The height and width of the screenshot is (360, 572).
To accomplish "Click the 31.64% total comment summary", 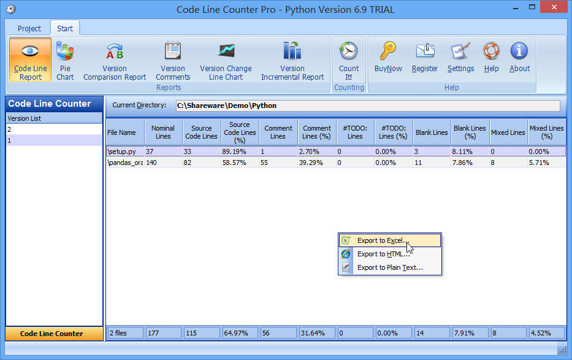I will [317, 333].
